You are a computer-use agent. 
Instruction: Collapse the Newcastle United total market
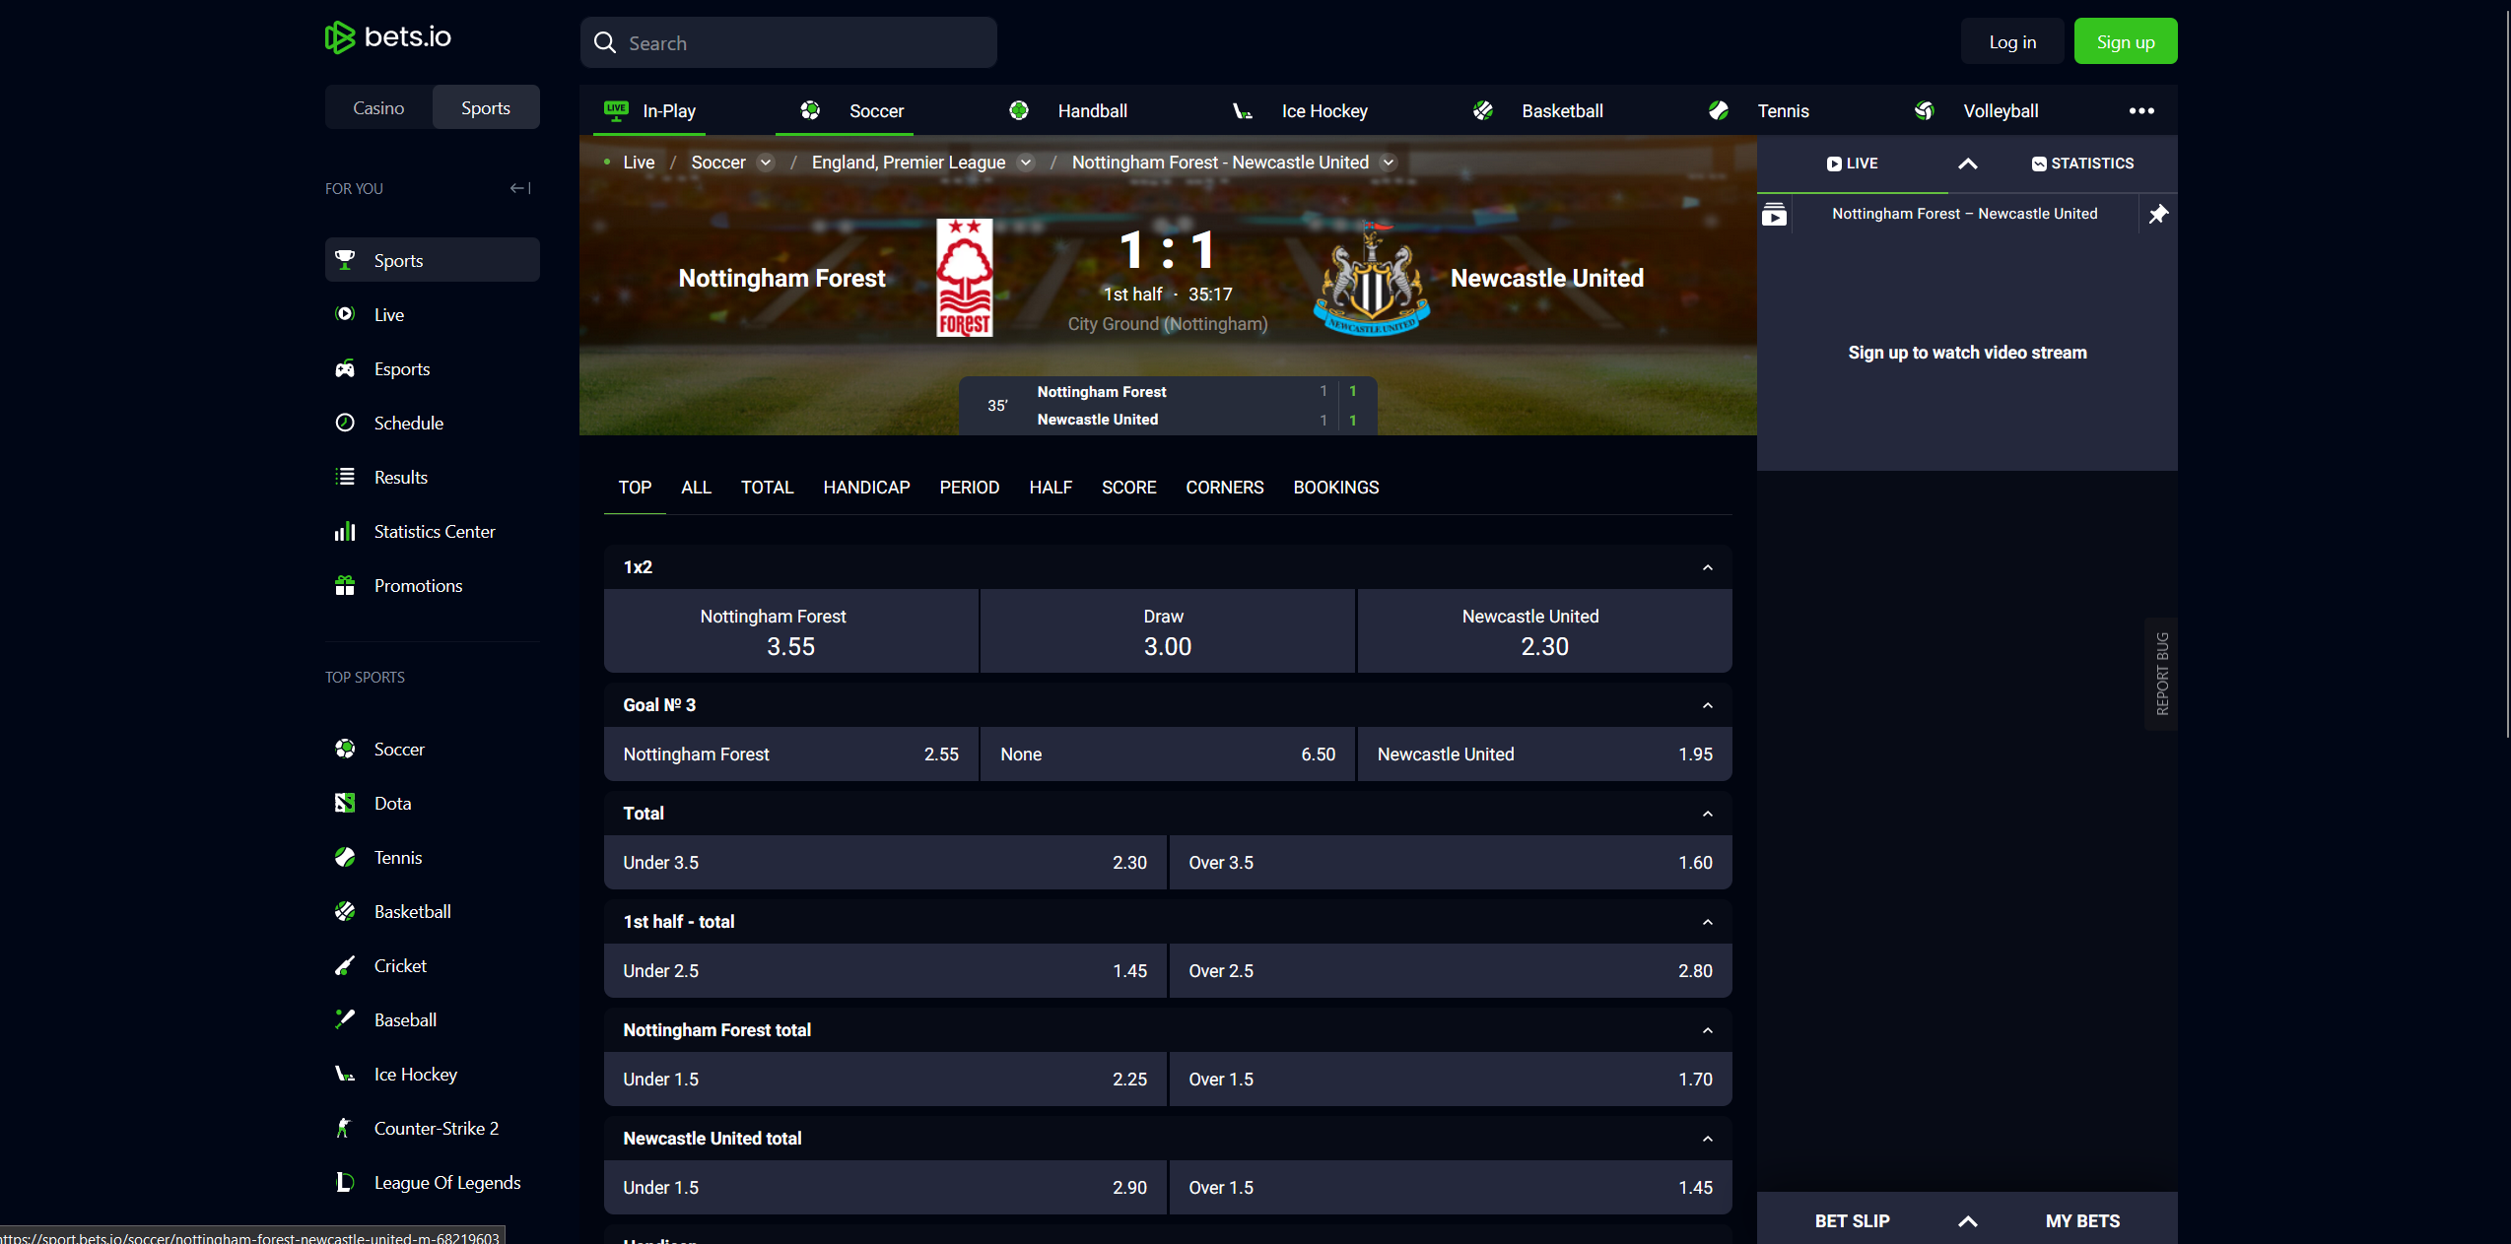pos(1708,1139)
